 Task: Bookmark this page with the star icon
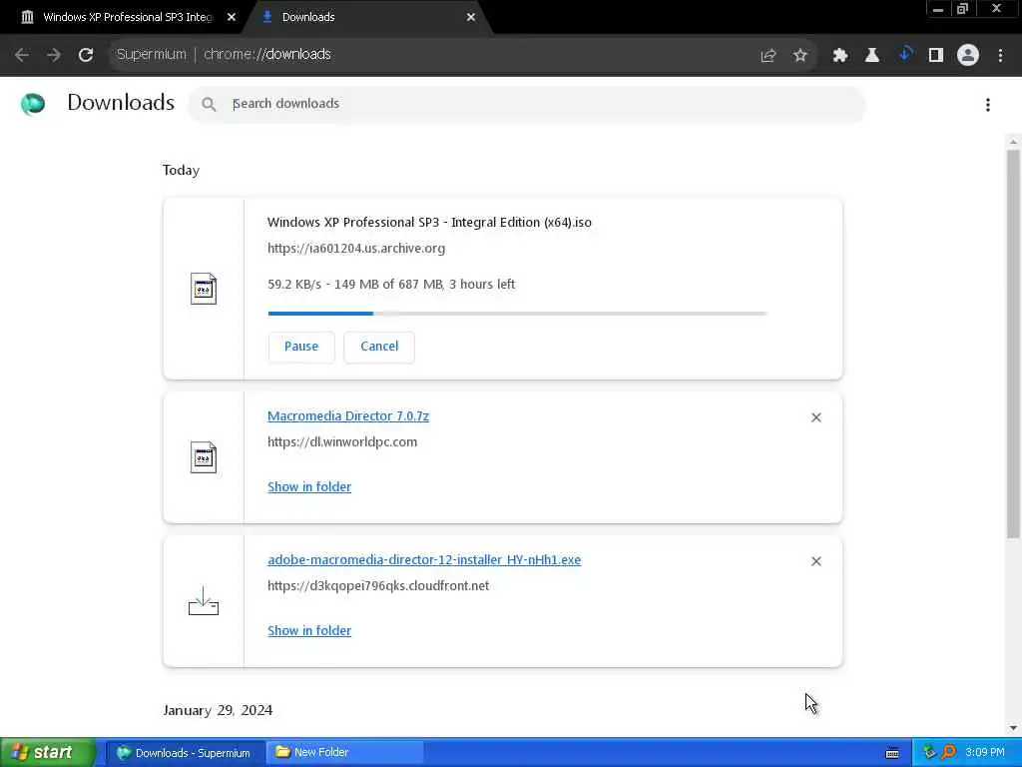click(x=800, y=56)
